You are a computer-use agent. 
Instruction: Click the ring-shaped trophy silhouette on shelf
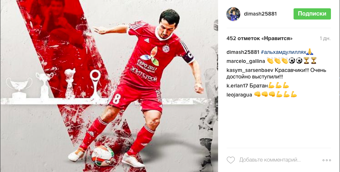[x=95, y=84]
